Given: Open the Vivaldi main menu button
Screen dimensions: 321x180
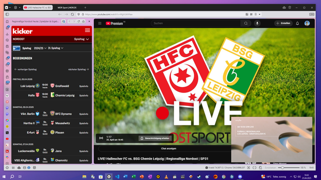Looking at the screenshot, I should (x=7, y=7).
